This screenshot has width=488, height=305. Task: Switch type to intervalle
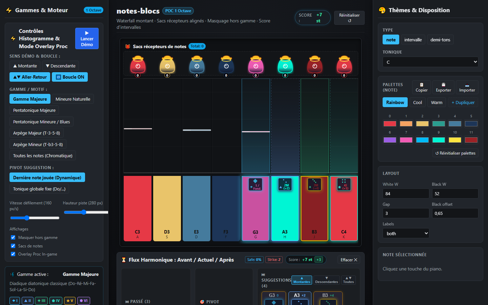point(413,40)
